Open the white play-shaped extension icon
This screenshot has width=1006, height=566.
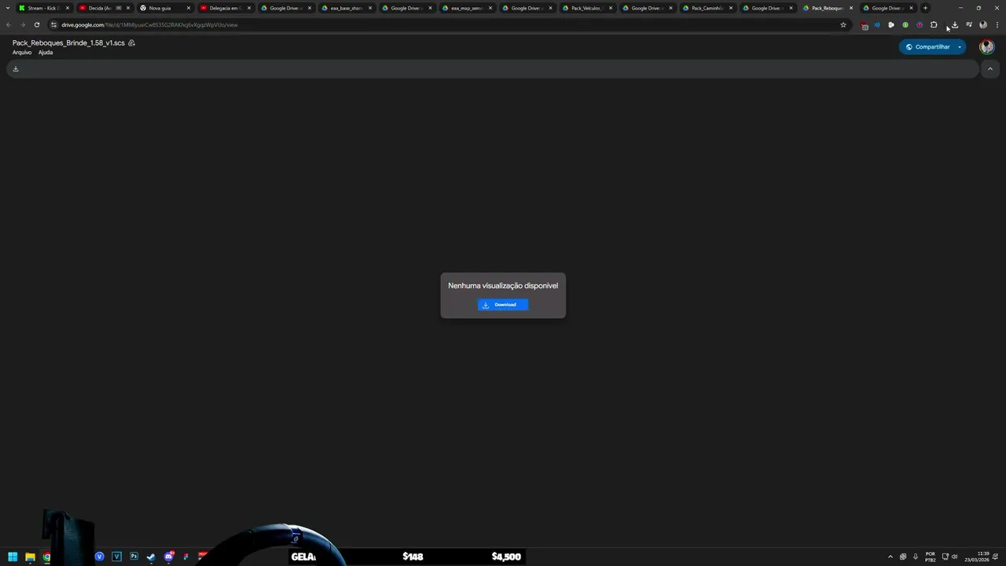point(891,25)
